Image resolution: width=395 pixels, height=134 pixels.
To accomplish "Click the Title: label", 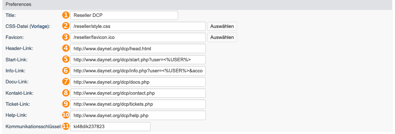I will pyautogui.click(x=11, y=15).
